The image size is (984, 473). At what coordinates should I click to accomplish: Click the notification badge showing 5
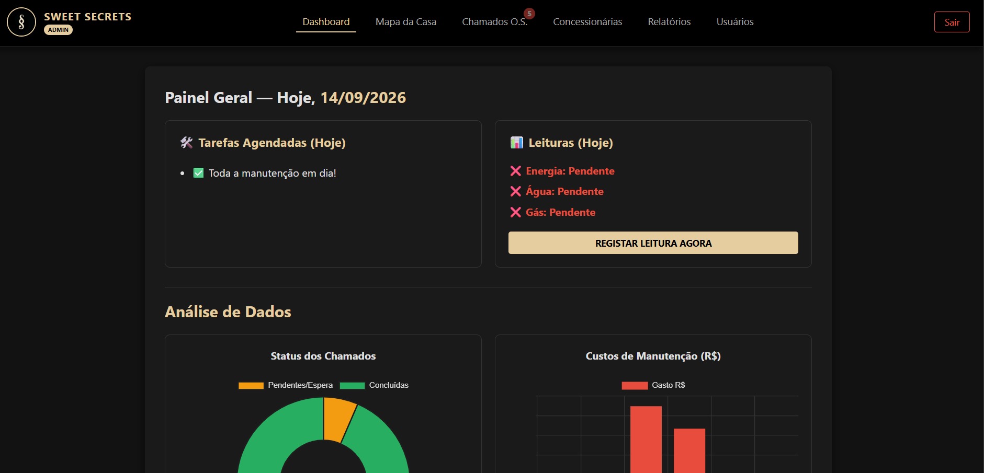(x=529, y=14)
